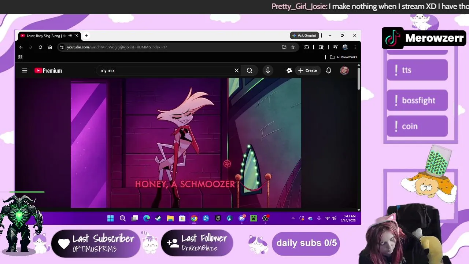
Task: Go forward in Chrome
Action: point(30,47)
